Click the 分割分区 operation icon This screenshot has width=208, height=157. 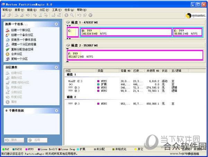coord(8,92)
